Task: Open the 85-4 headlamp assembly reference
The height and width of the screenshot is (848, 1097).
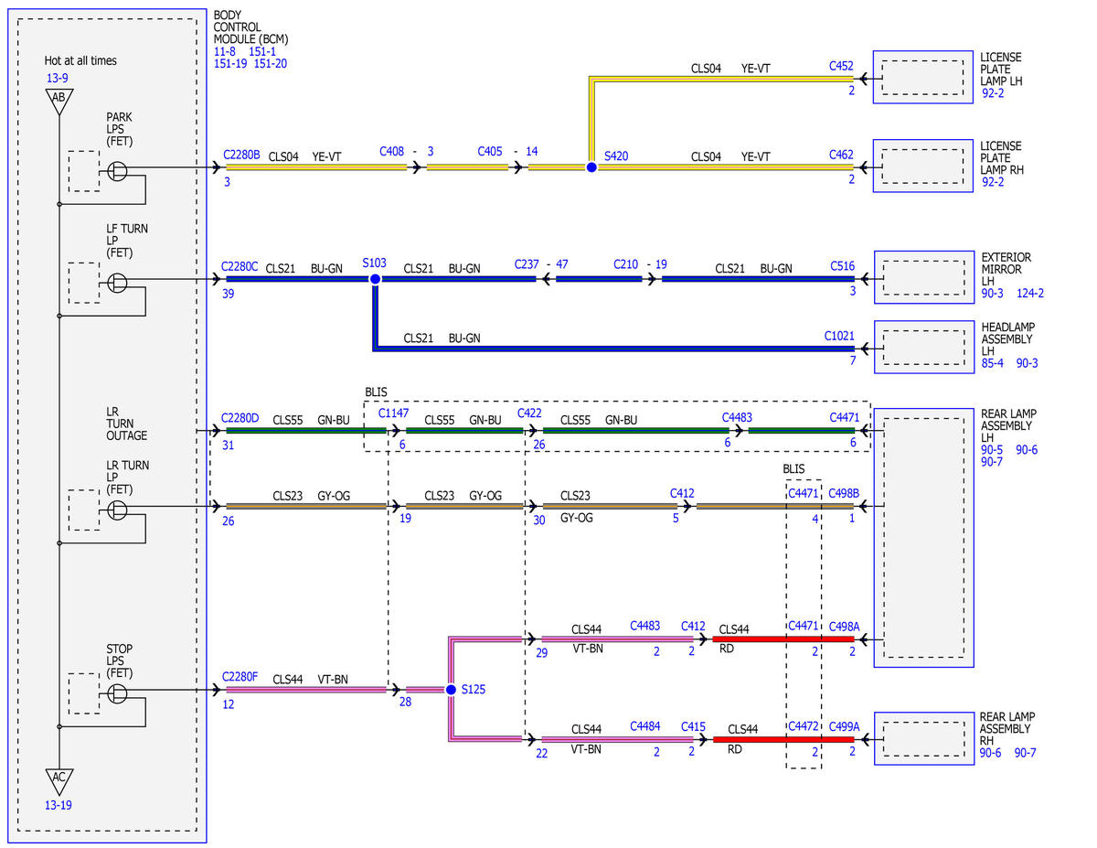Action: (993, 363)
